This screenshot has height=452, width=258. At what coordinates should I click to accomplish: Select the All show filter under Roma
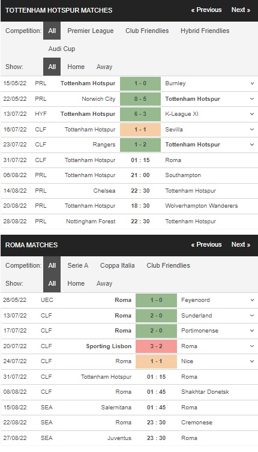52,283
